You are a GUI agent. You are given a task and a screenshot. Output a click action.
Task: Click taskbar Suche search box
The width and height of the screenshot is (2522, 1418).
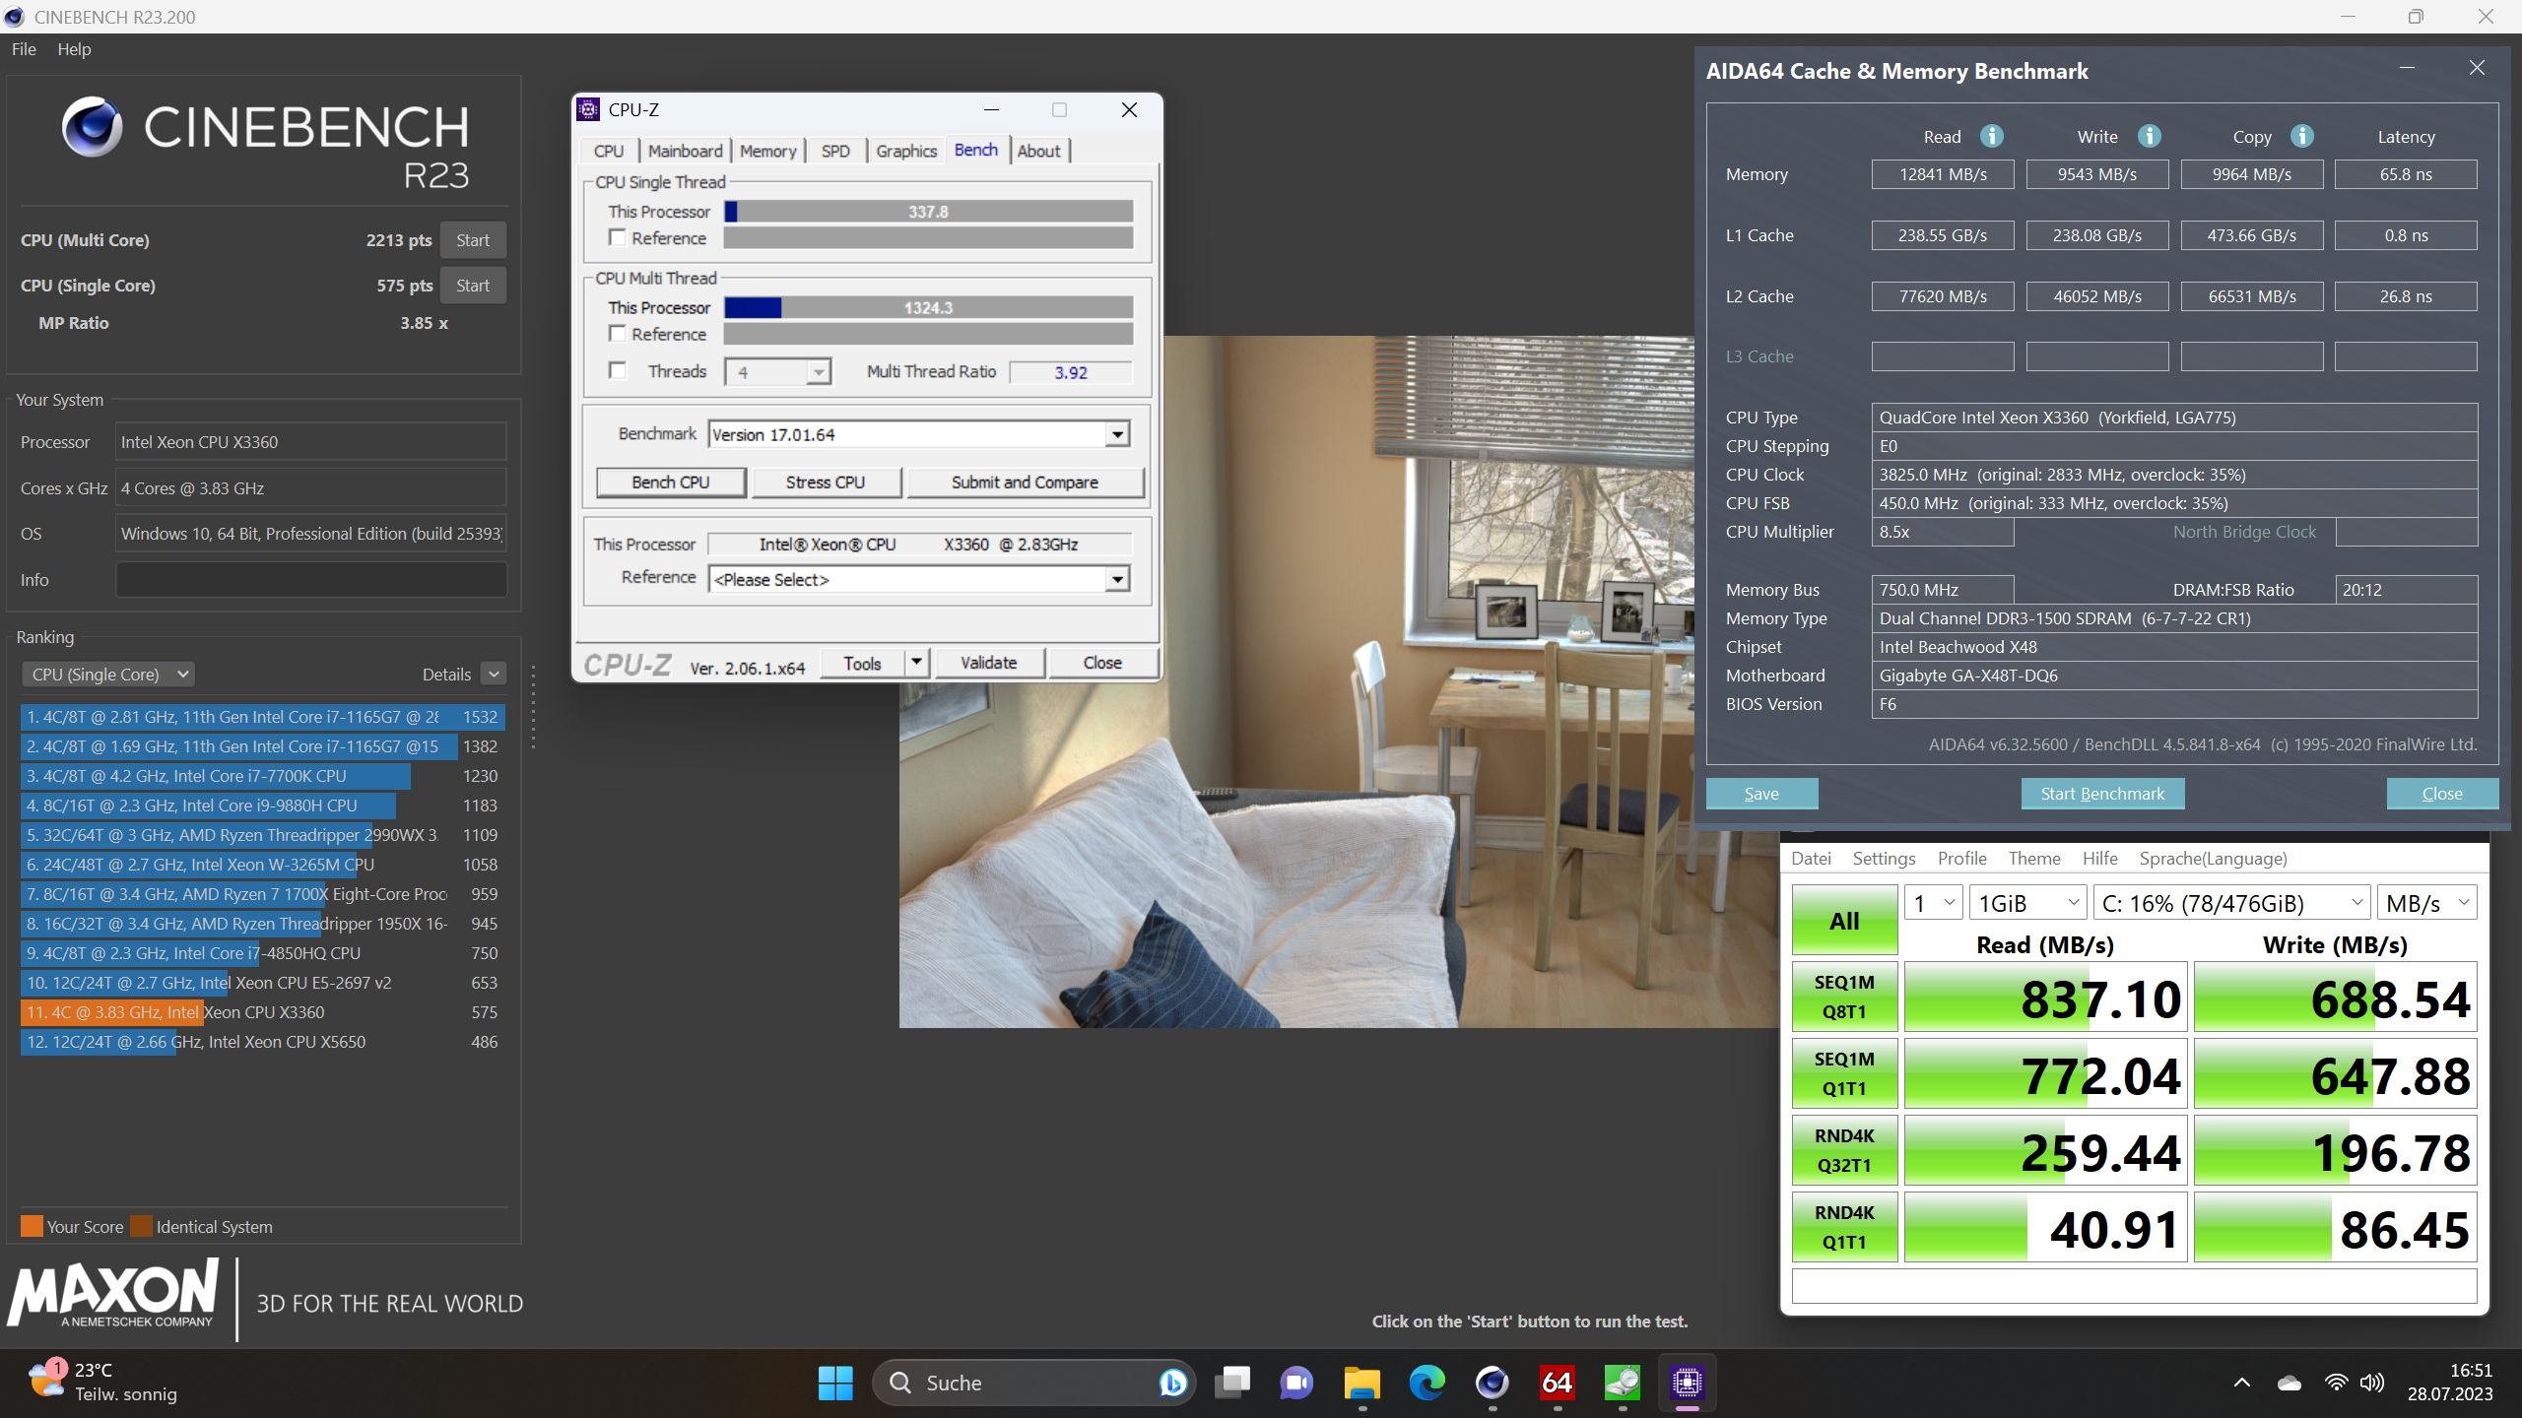point(1034,1383)
